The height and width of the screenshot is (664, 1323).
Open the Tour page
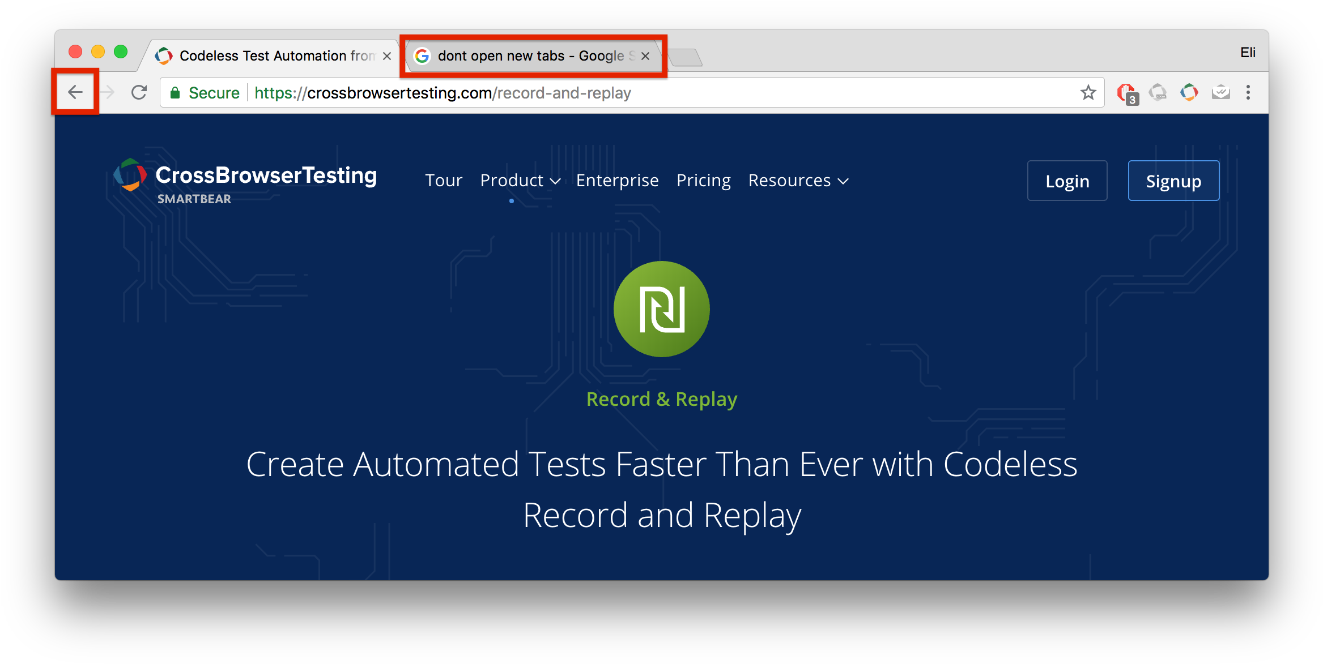pyautogui.click(x=444, y=181)
